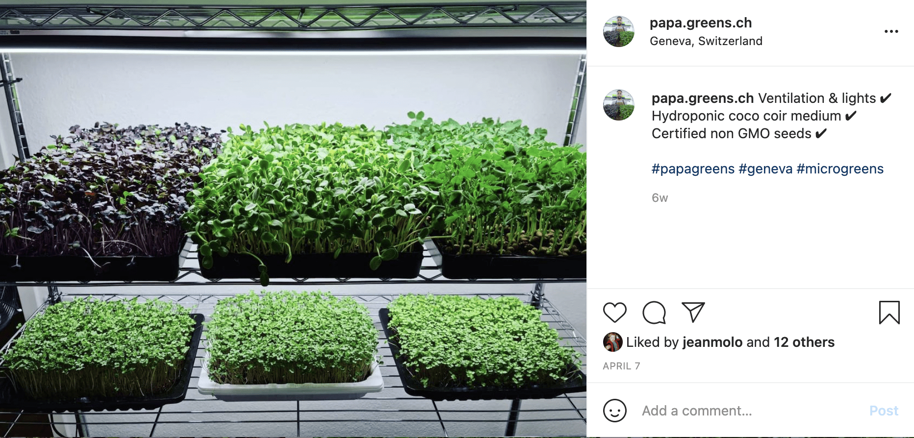The height and width of the screenshot is (438, 914).
Task: Focus the Add a comment field
Action: point(750,411)
